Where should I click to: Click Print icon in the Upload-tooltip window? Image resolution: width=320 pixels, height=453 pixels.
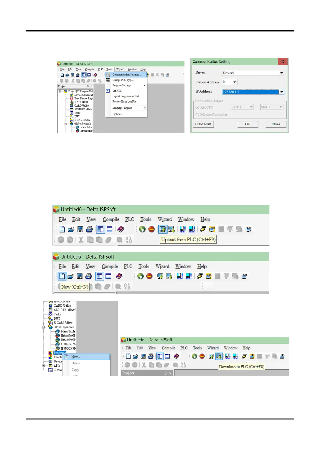point(89,229)
